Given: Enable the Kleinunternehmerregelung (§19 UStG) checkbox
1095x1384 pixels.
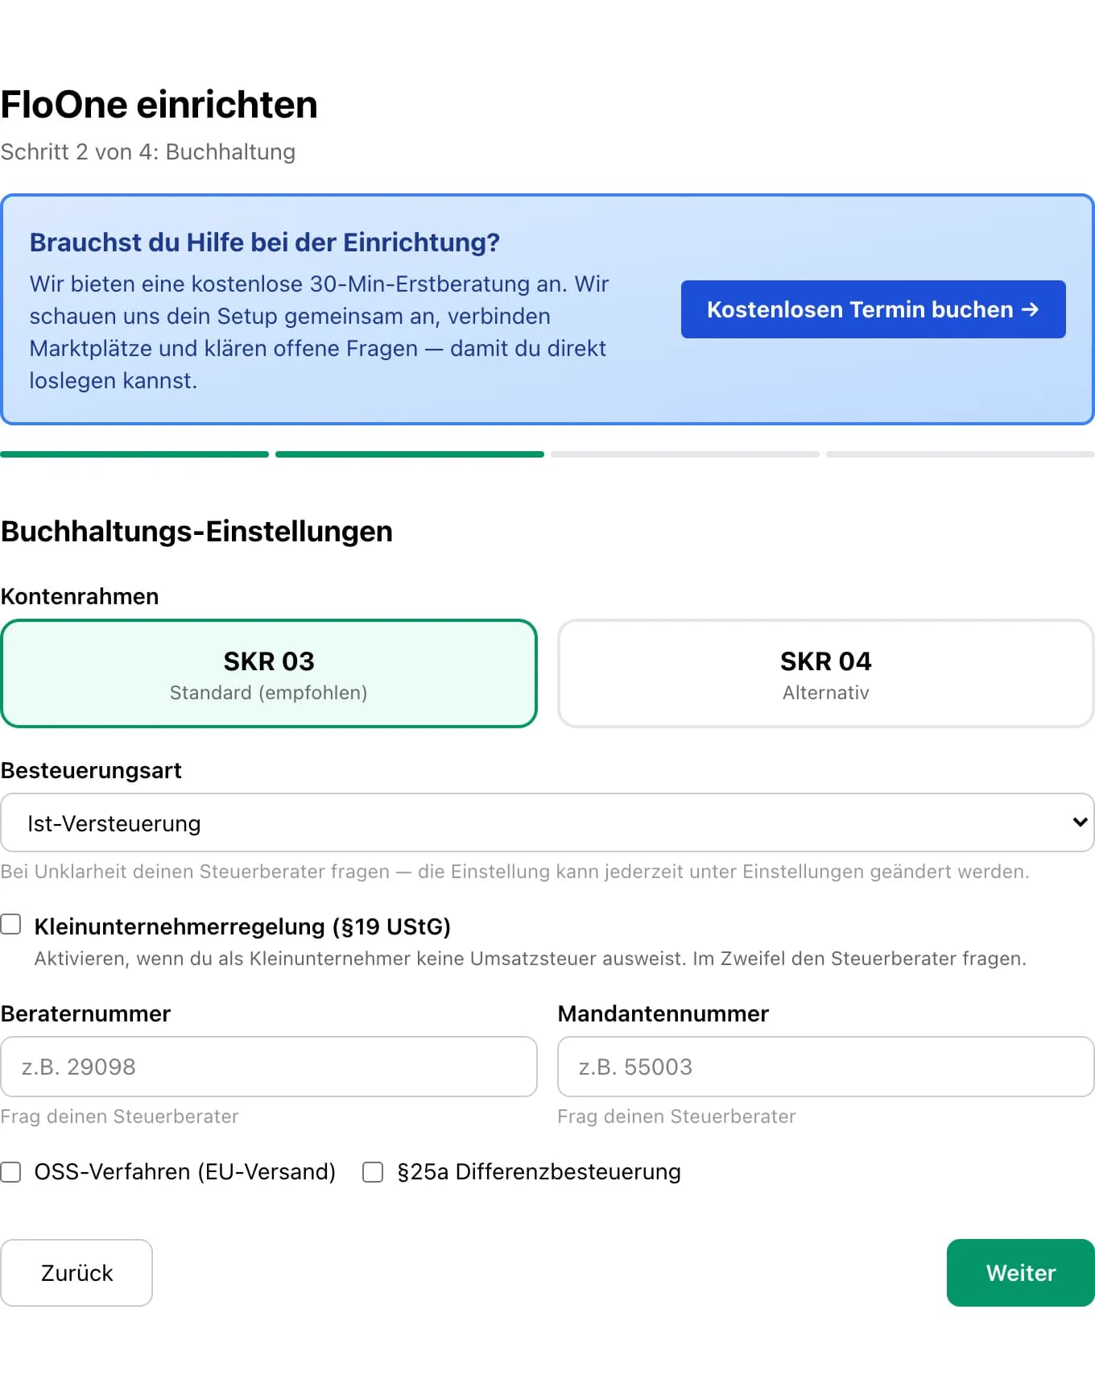Looking at the screenshot, I should pos(10,924).
